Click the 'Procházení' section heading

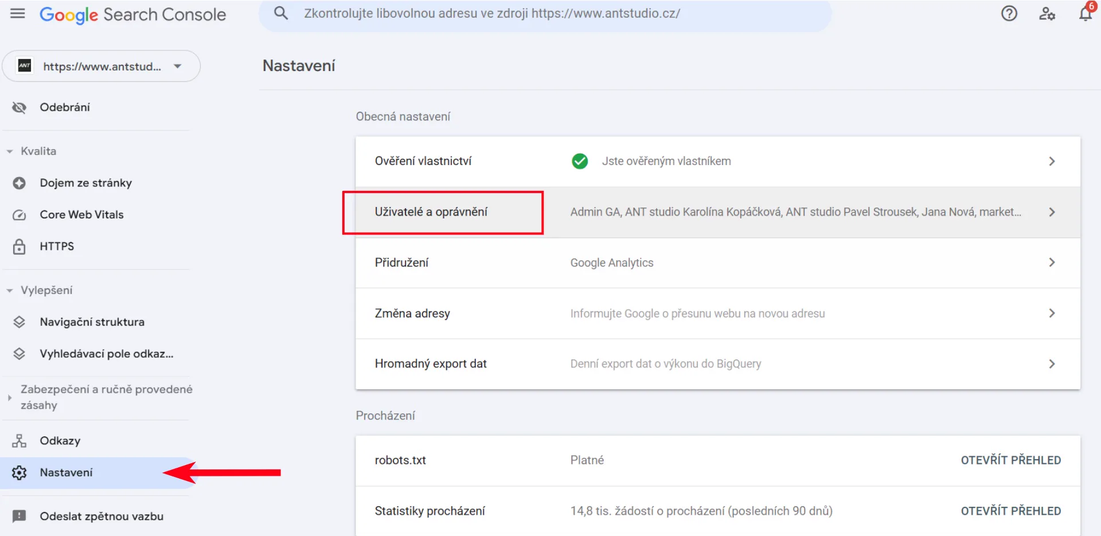tap(385, 416)
